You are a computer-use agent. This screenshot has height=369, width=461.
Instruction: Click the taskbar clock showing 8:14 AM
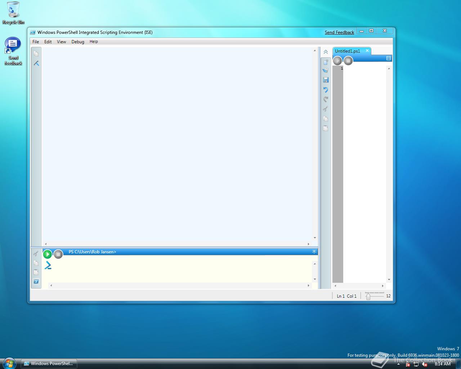pos(443,364)
